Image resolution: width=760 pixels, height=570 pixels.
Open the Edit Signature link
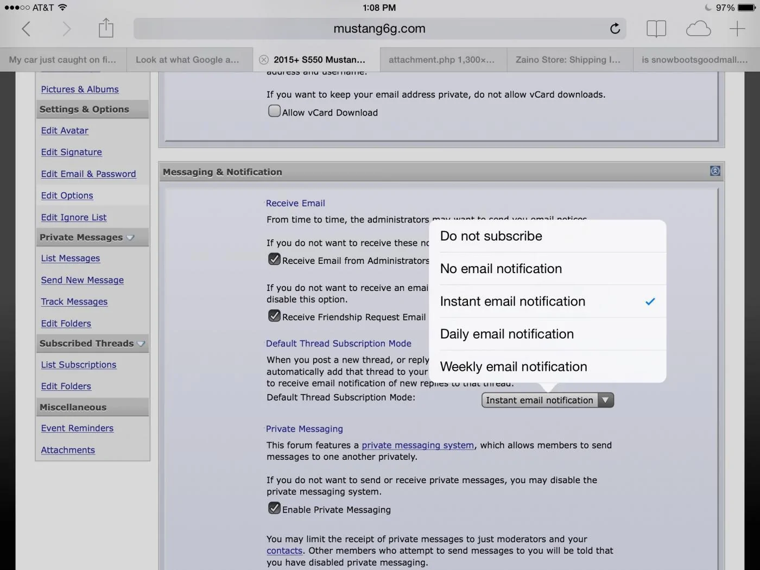point(72,152)
